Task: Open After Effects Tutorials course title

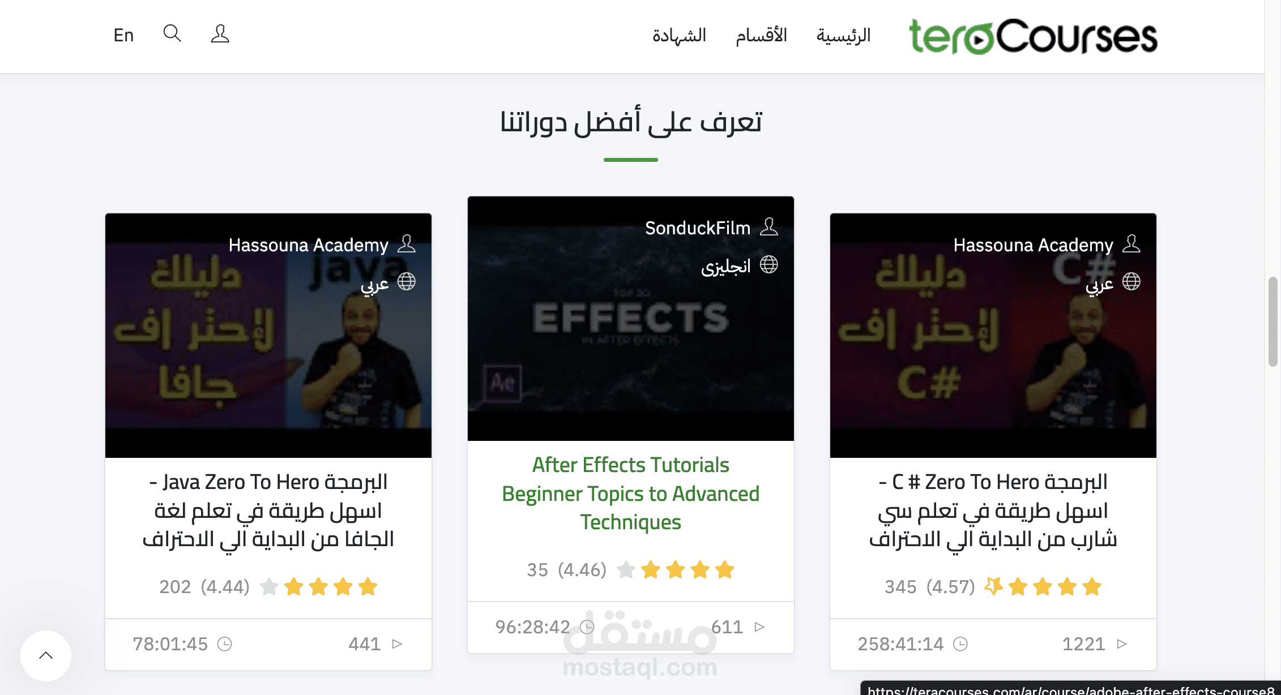Action: tap(630, 493)
